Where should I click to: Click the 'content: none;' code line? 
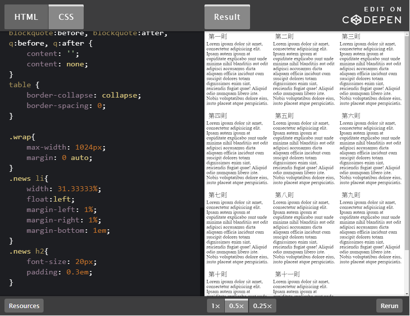(x=57, y=64)
